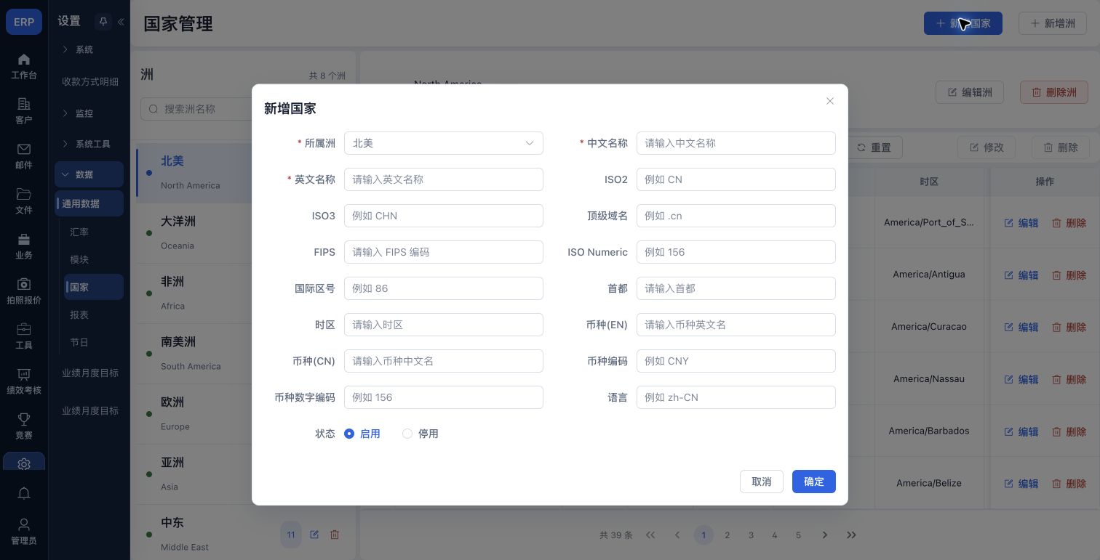Collapse the 数据 menu group

click(89, 174)
